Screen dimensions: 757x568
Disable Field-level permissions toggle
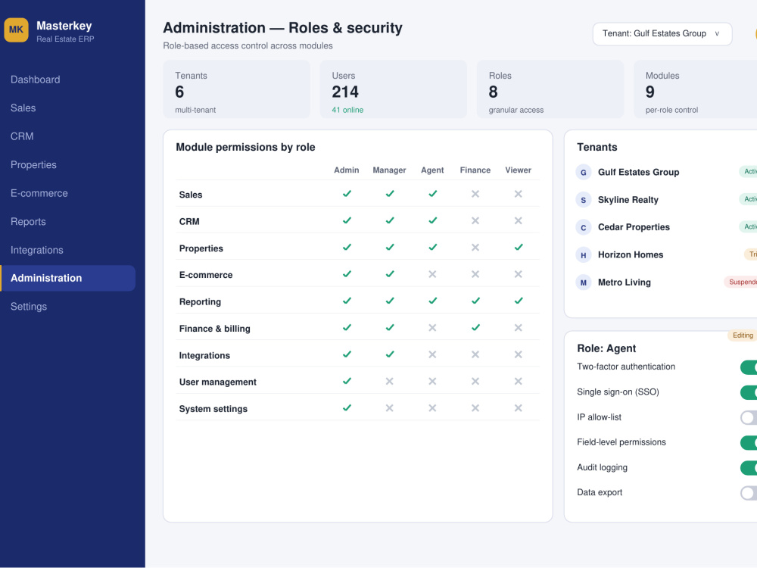coord(749,442)
